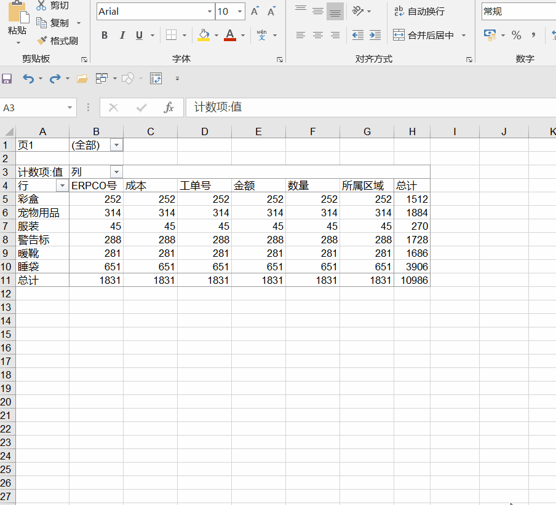556x505 pixels.
Task: Apply cell borders icon
Action: coord(171,35)
